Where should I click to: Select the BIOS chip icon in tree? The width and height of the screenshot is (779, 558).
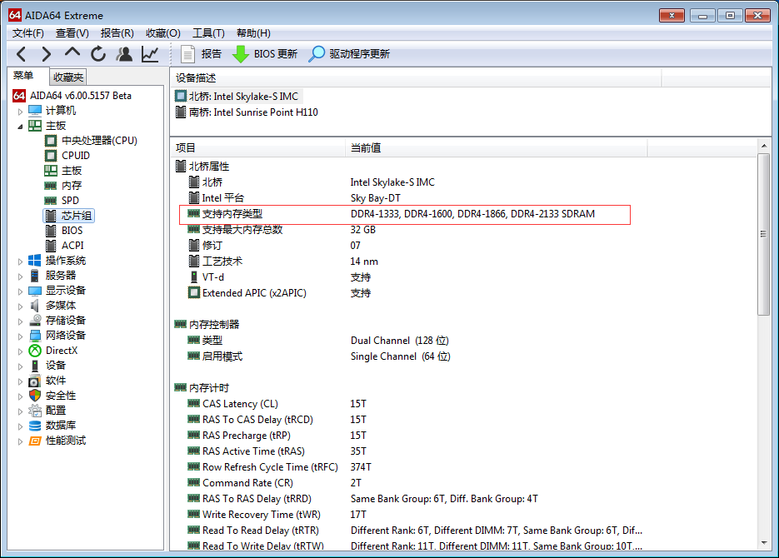pyautogui.click(x=51, y=231)
